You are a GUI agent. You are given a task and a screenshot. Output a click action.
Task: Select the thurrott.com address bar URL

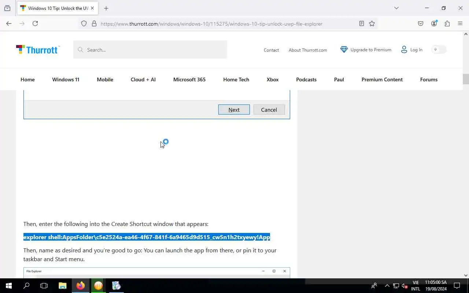coord(211,24)
